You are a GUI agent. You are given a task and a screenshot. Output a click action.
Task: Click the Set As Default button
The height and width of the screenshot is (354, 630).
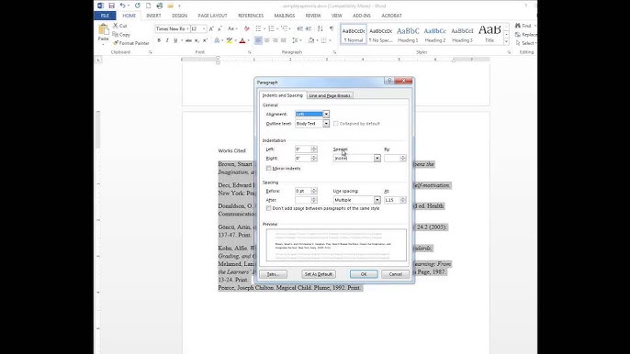[318, 274]
